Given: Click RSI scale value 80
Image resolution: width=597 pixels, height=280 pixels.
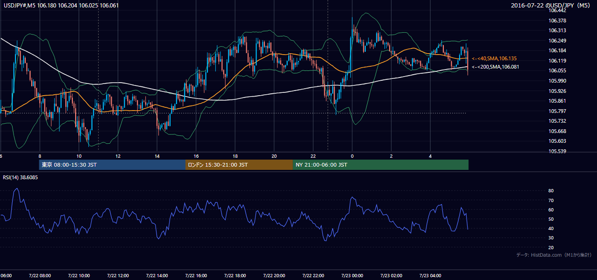Looking at the screenshot, I should pos(551,191).
